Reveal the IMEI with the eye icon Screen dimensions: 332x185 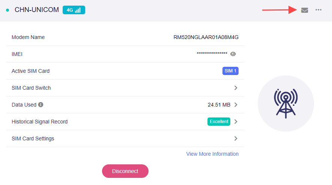[x=233, y=54]
